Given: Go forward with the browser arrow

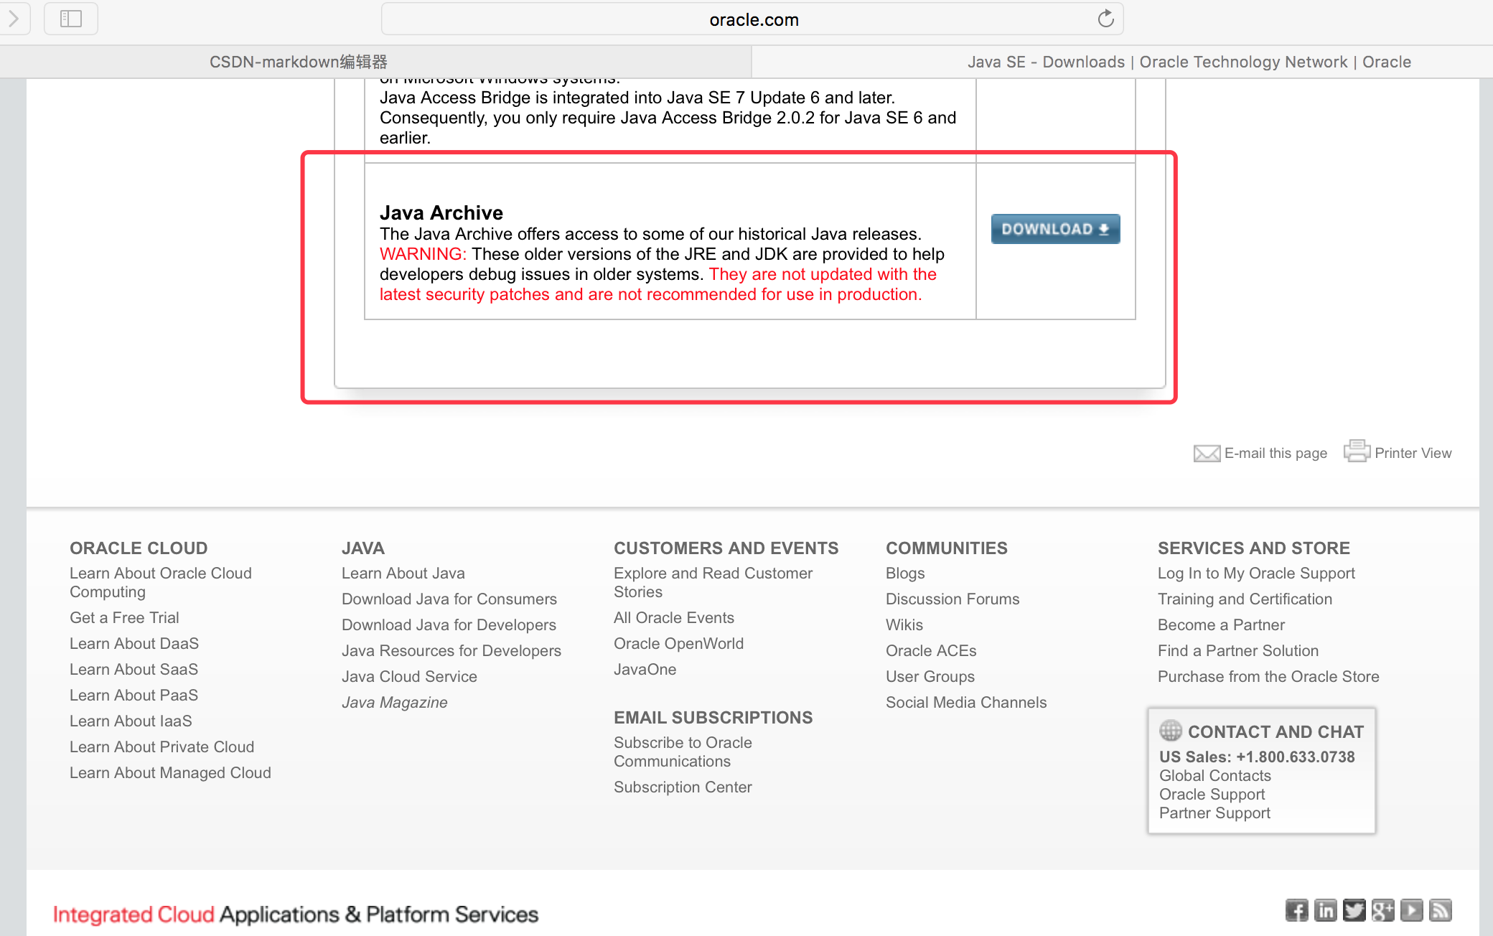Looking at the screenshot, I should [x=13, y=19].
